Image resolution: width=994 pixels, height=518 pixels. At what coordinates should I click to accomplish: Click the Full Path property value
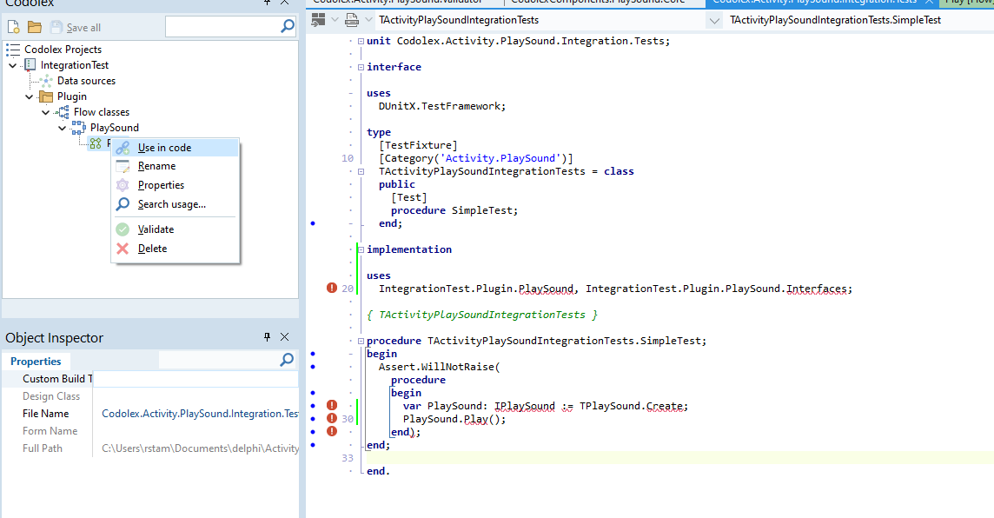(x=200, y=448)
